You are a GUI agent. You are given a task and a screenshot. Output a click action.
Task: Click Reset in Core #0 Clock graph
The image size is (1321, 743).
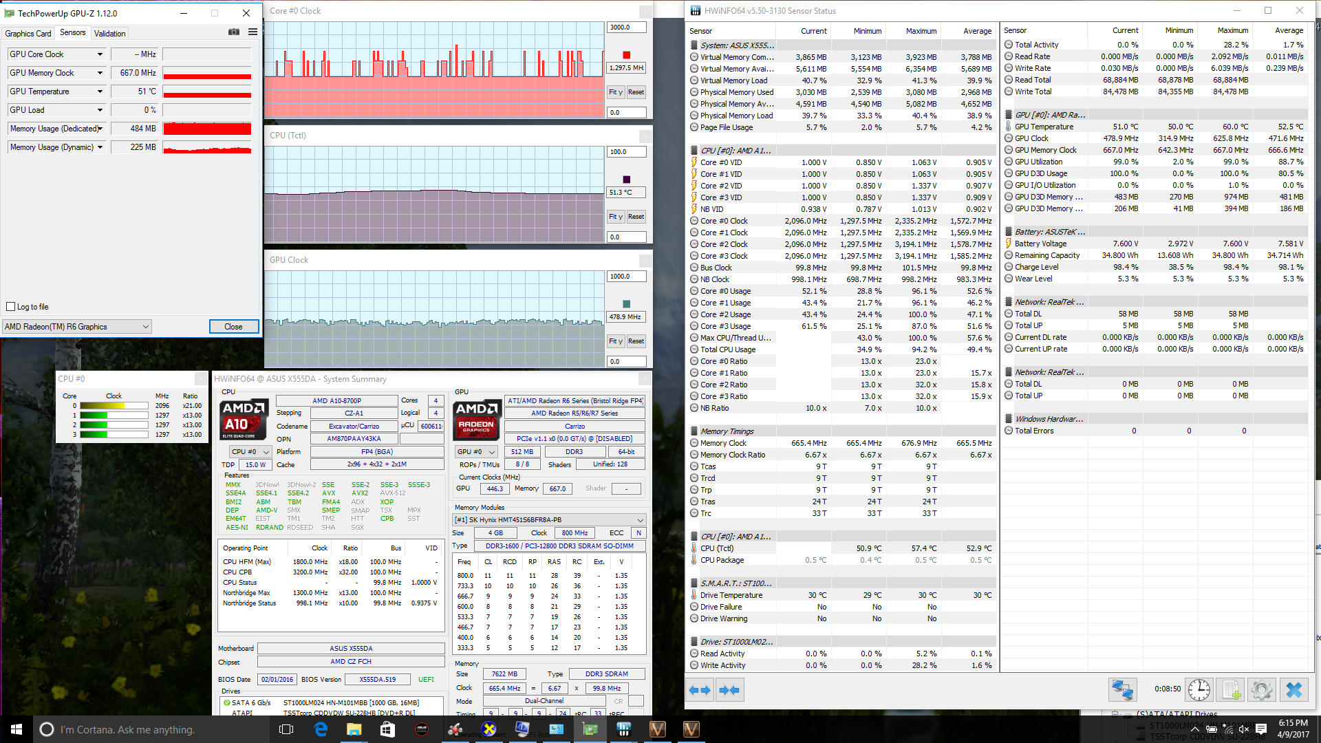point(636,92)
